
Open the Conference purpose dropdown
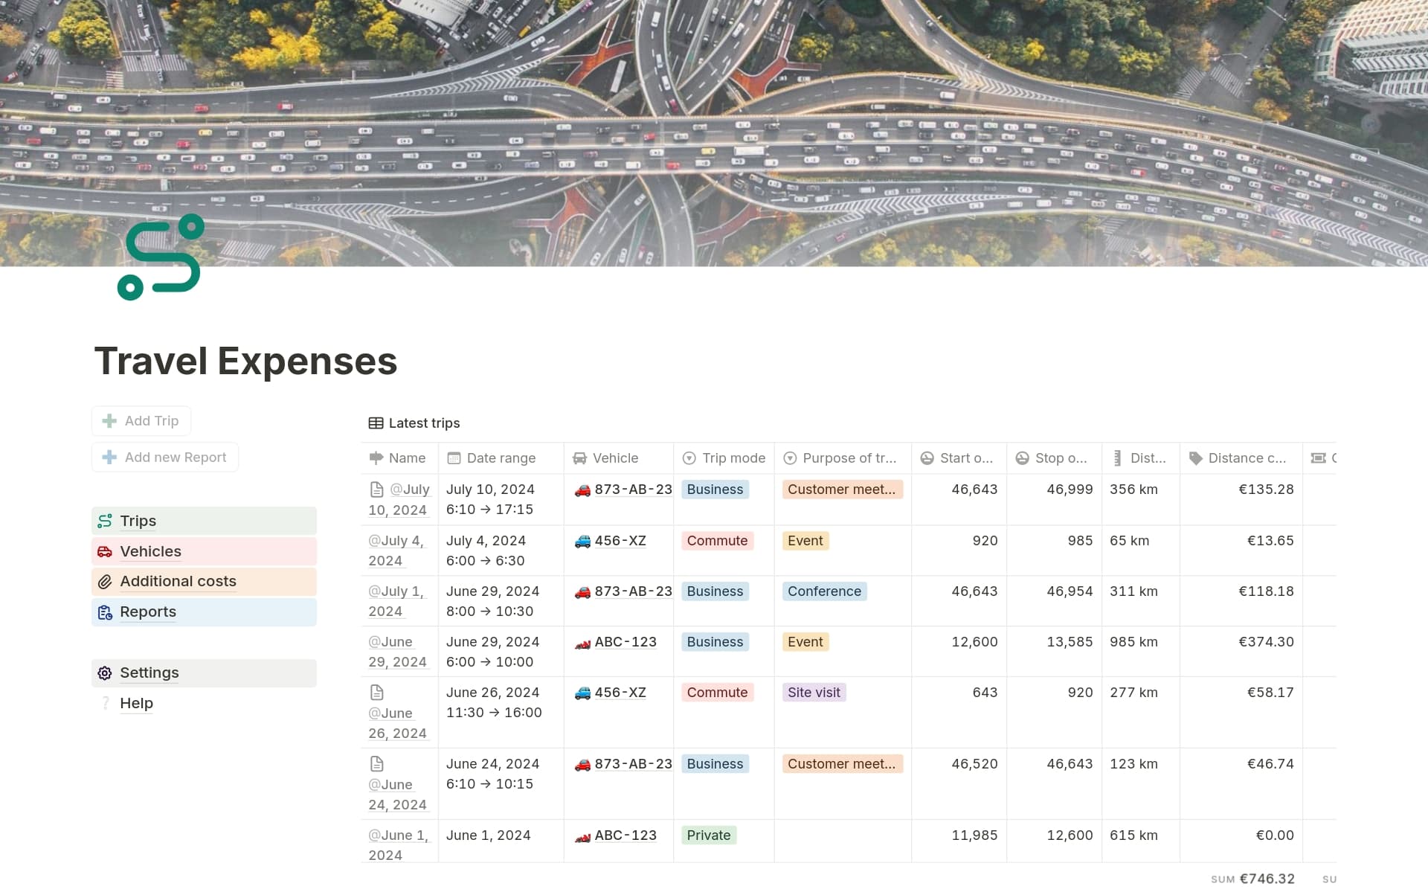pyautogui.click(x=823, y=591)
